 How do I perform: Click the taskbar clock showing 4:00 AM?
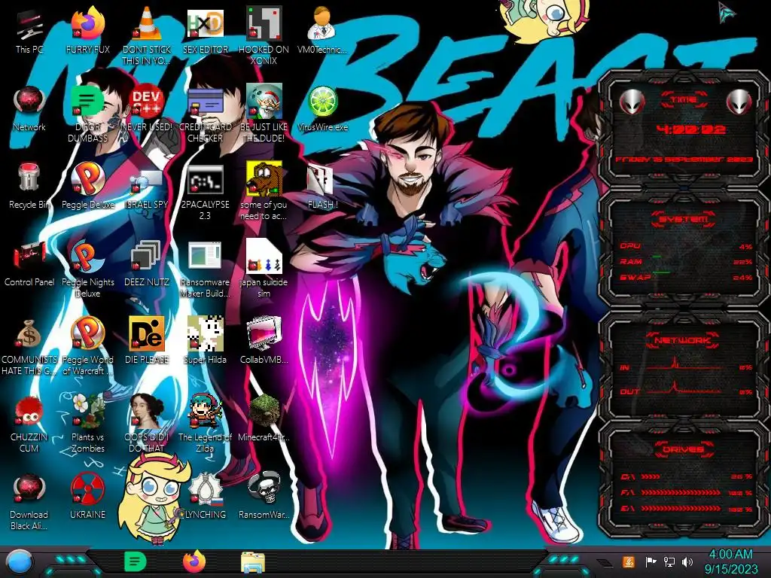tap(730, 561)
